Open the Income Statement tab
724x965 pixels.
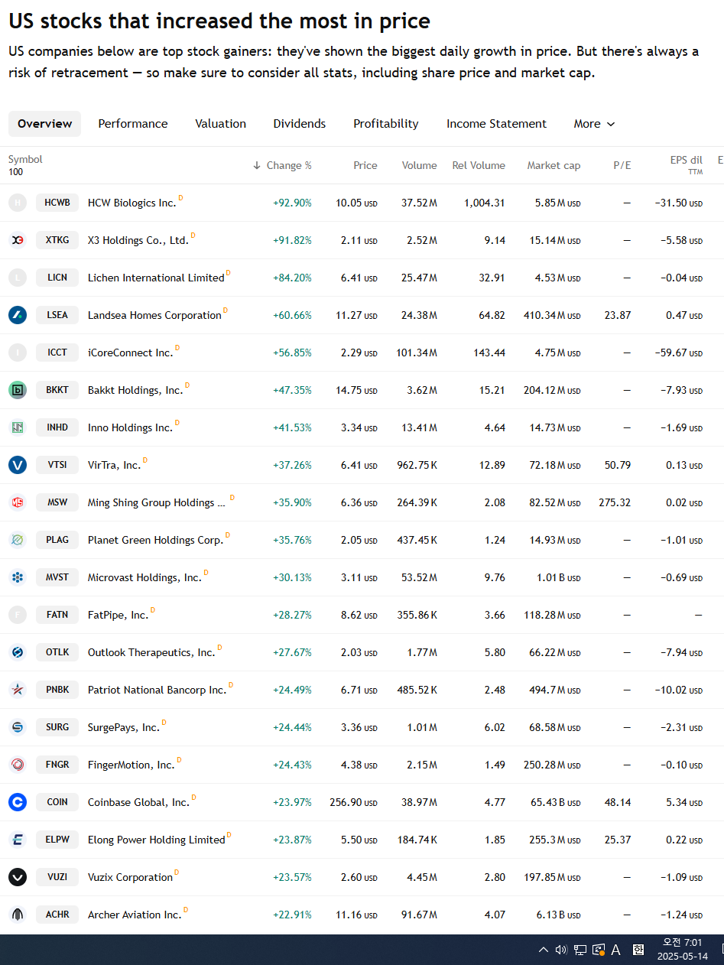pyautogui.click(x=496, y=124)
